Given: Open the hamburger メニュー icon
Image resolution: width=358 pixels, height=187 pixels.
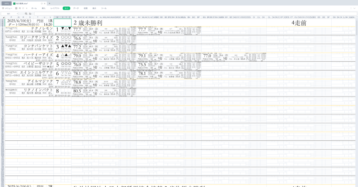Looking at the screenshot, I should click(3, 8).
